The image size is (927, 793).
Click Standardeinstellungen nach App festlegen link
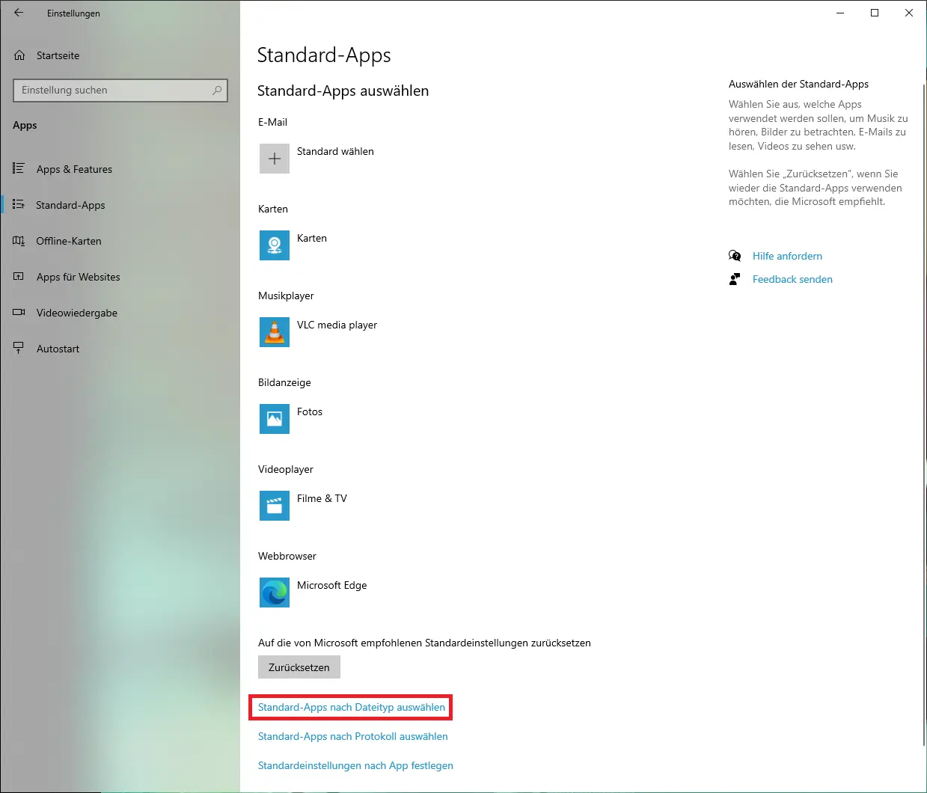pyautogui.click(x=355, y=765)
